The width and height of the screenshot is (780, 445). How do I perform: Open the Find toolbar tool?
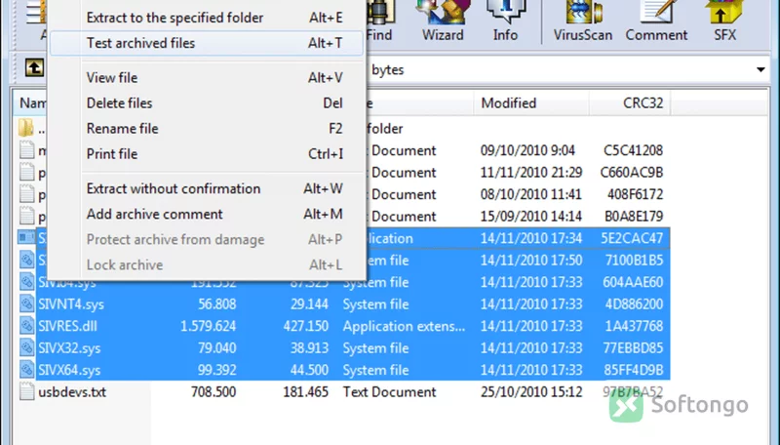click(x=380, y=21)
